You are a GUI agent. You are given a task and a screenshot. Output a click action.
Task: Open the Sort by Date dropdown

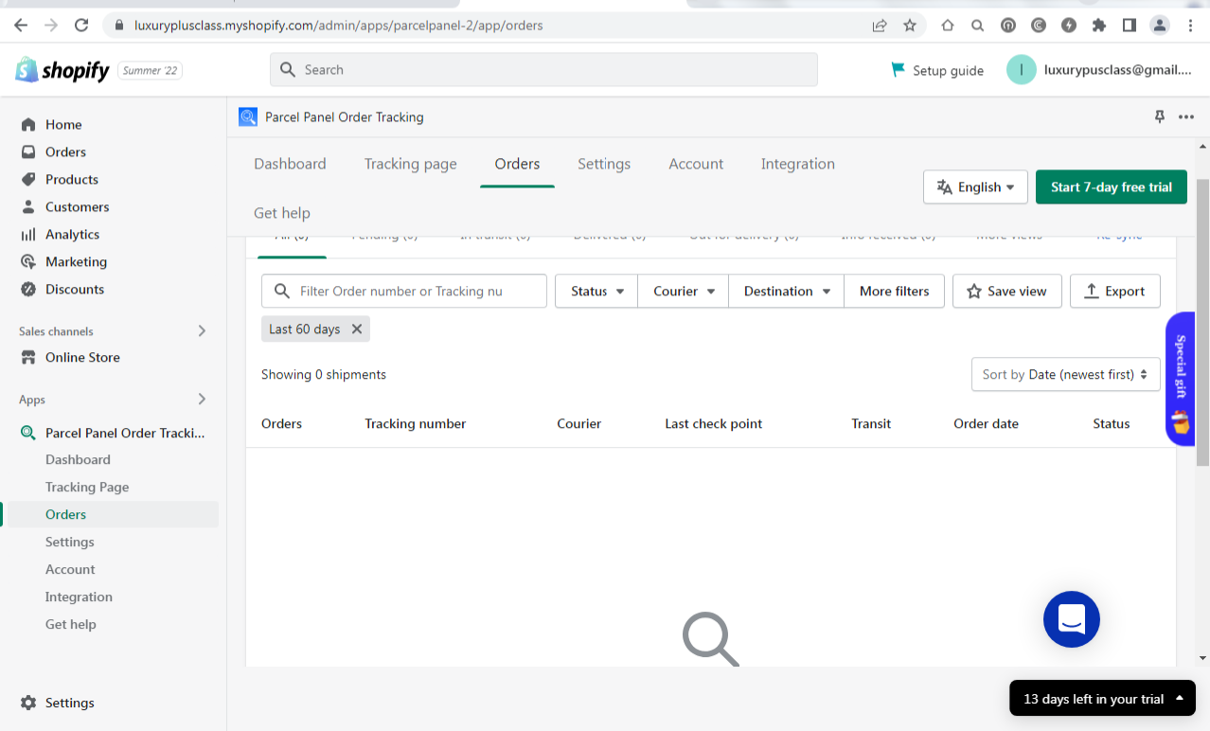pyautogui.click(x=1064, y=374)
